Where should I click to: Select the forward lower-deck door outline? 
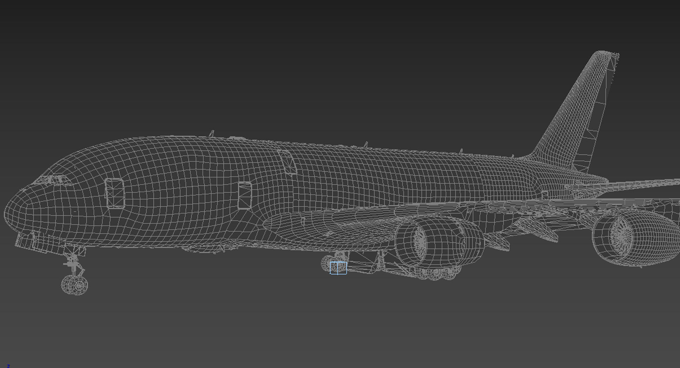coord(115,194)
